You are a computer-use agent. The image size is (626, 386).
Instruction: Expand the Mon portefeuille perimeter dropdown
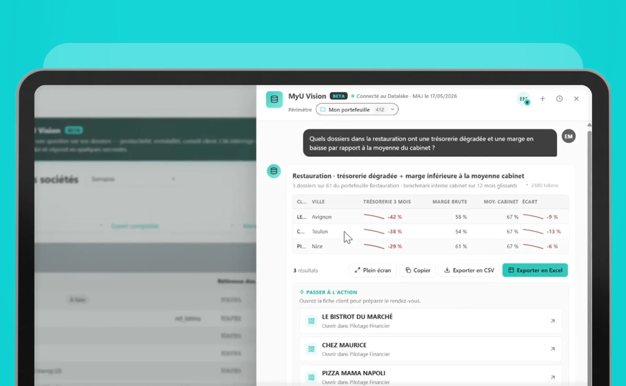[x=357, y=110]
